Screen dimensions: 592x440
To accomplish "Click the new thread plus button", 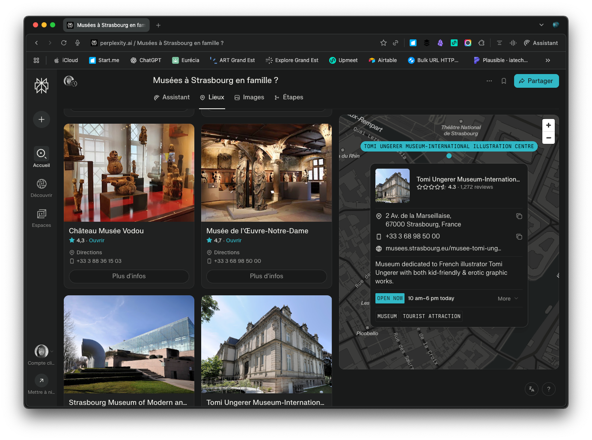I will tap(42, 119).
